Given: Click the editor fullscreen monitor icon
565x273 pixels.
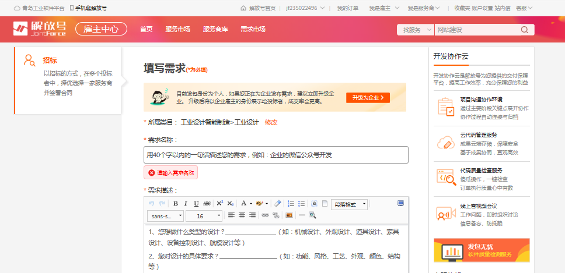Looking at the screenshot, I should coord(400,203).
